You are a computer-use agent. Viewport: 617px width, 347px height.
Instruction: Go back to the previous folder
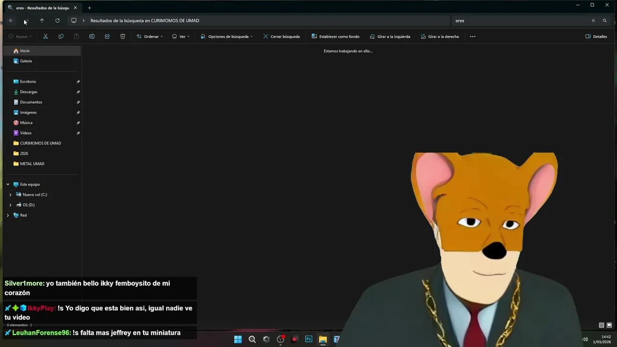click(11, 21)
